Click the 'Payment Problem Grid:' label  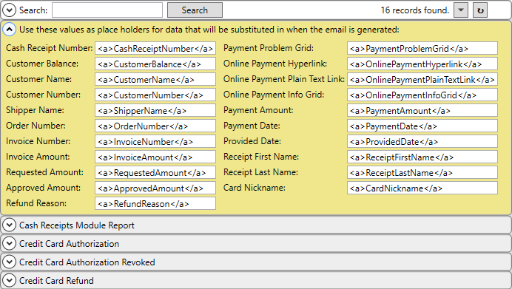269,48
